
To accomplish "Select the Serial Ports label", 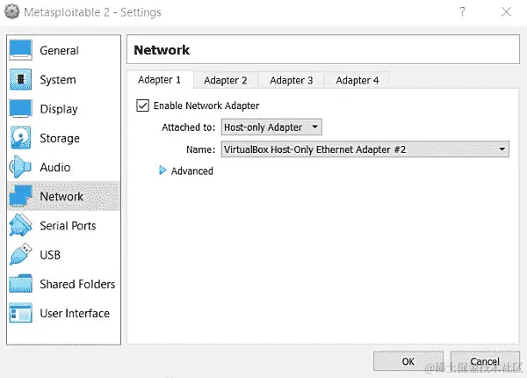I will coord(68,226).
